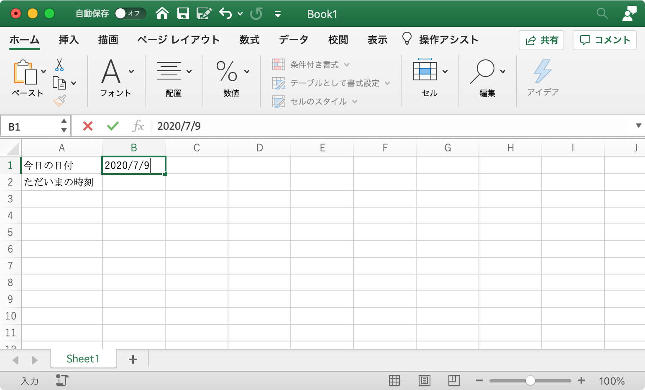The width and height of the screenshot is (645, 390).
Task: Open the フォント group
Action: pyautogui.click(x=115, y=78)
